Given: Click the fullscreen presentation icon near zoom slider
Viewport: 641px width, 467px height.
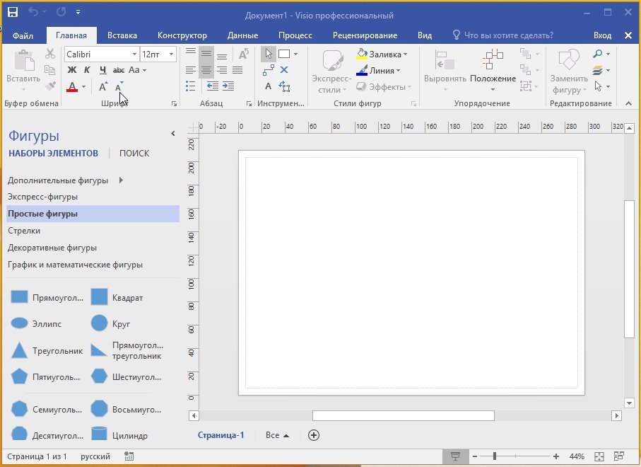Looking at the screenshot, I should 456,456.
